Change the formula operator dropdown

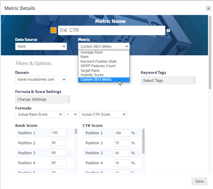tap(71, 114)
